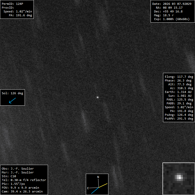Click the Exp 1.000h (60x60s) line

[x=172, y=19]
